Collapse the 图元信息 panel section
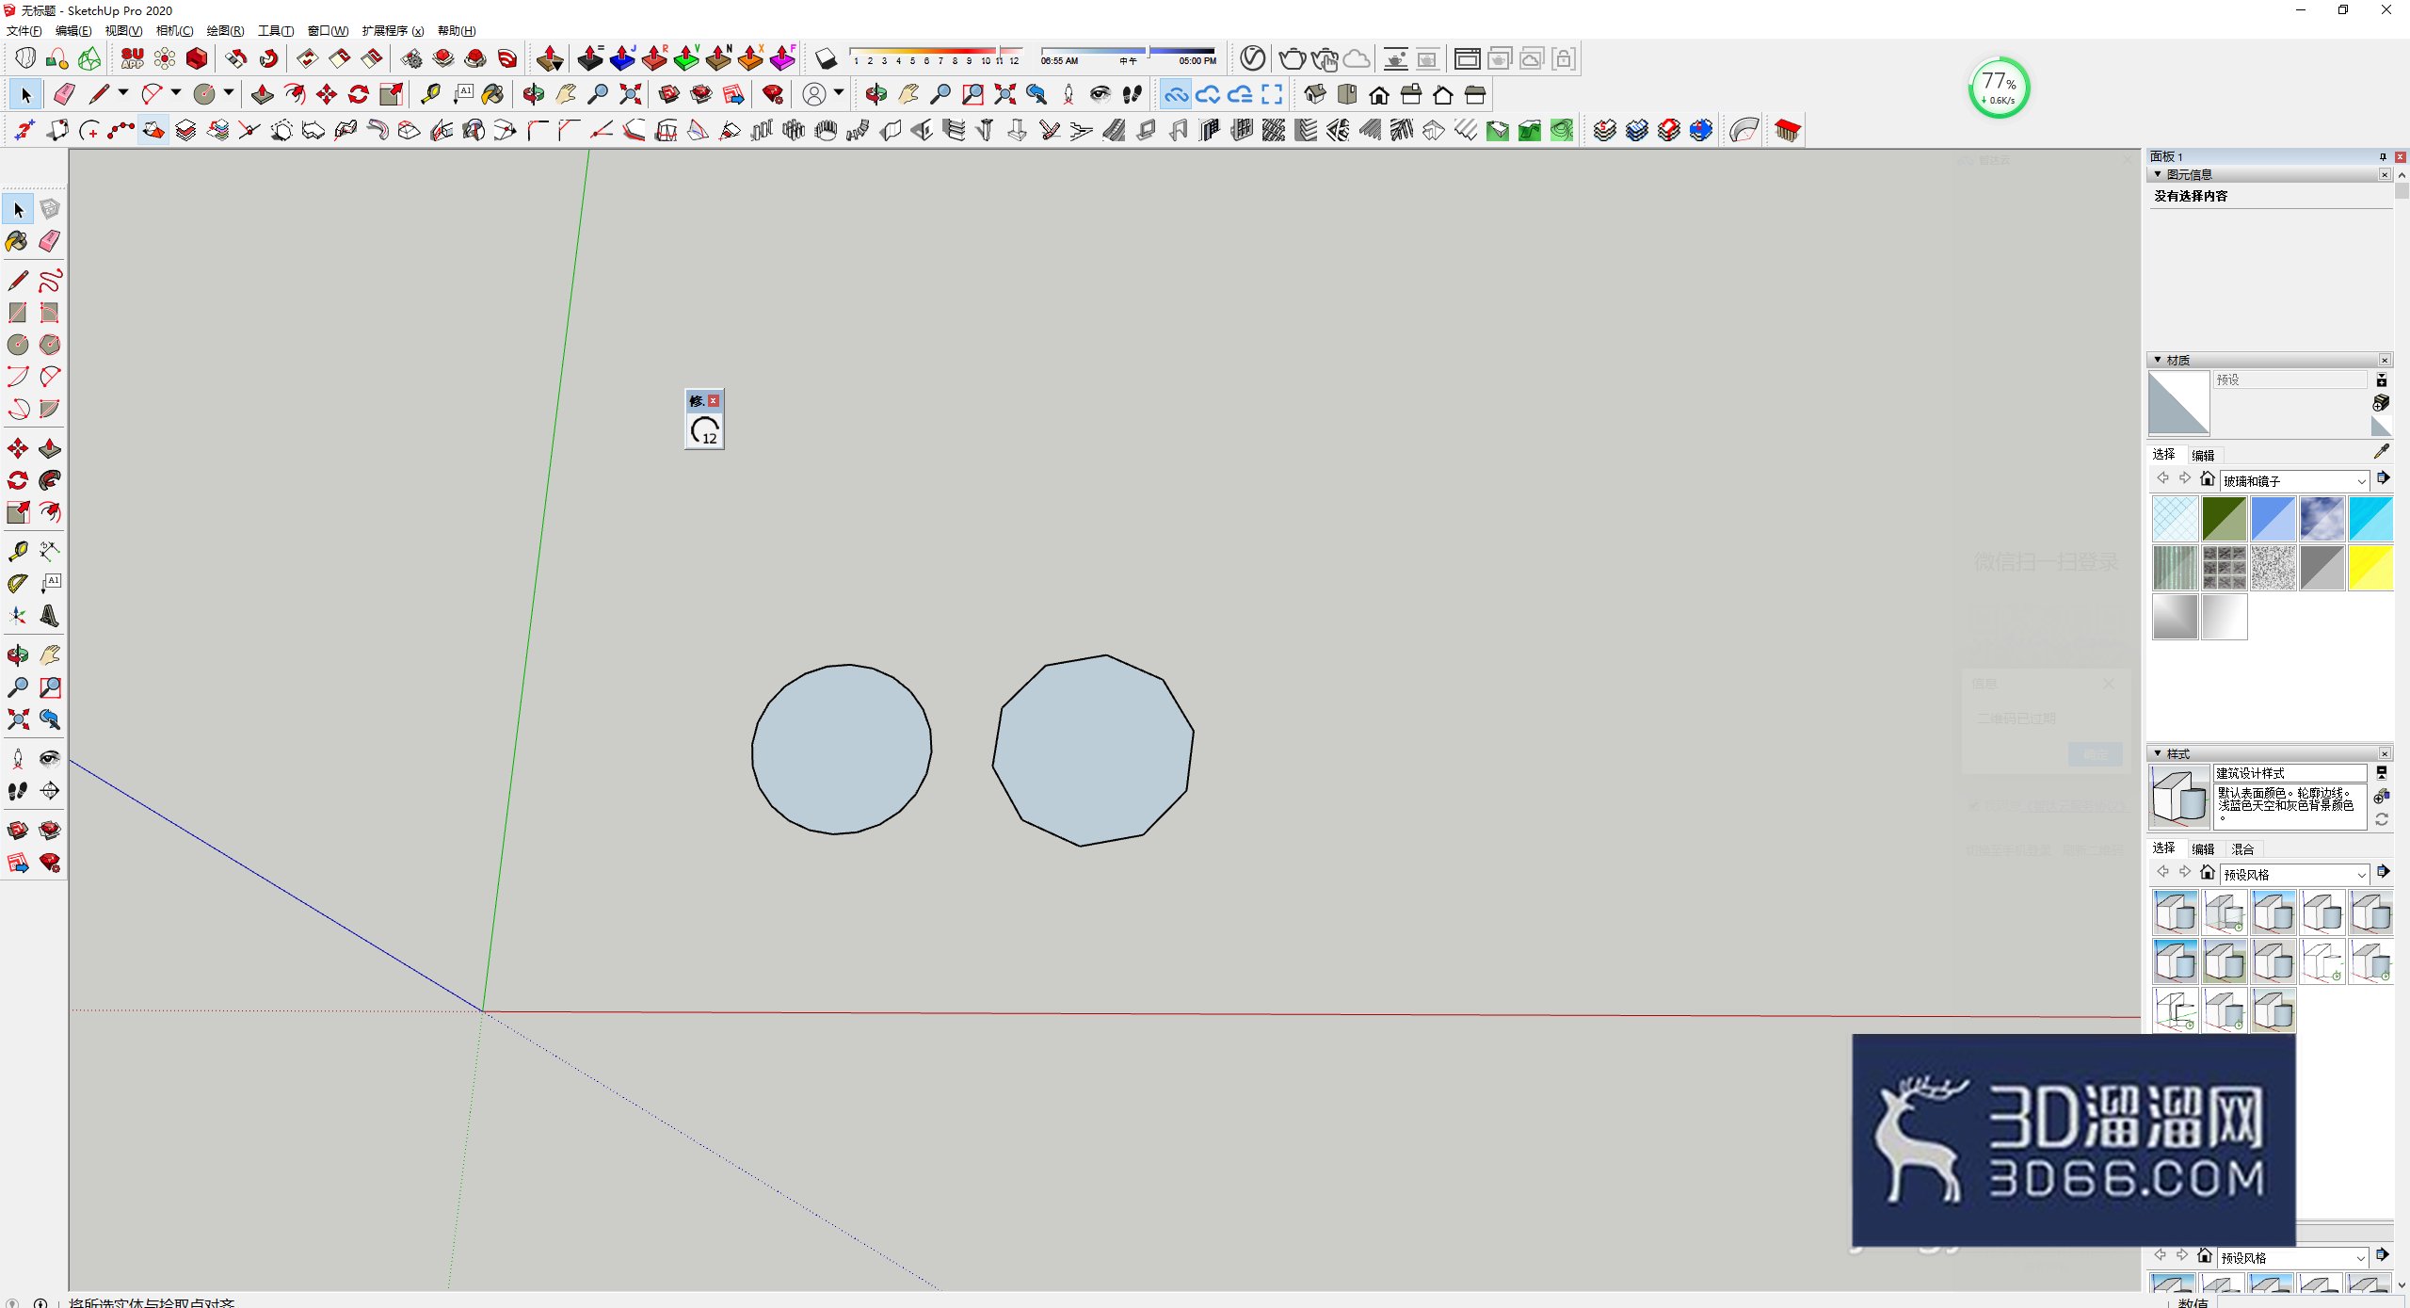Viewport: 2410px width, 1308px height. 2158,174
